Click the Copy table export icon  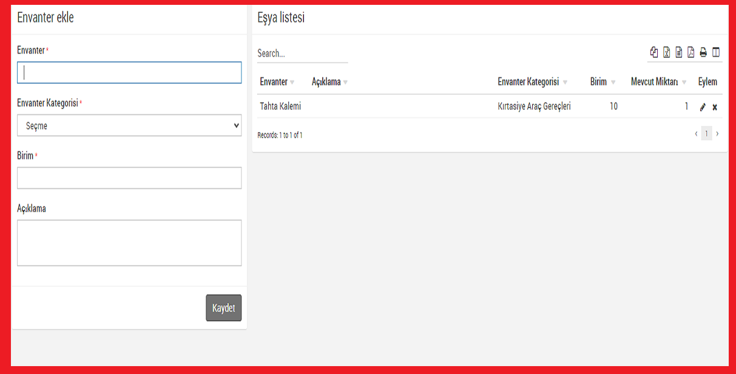pyautogui.click(x=654, y=53)
